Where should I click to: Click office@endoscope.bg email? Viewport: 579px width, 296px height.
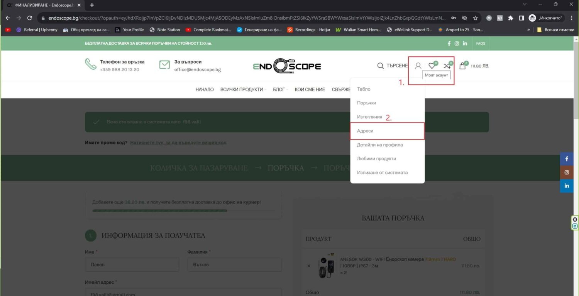point(198,70)
